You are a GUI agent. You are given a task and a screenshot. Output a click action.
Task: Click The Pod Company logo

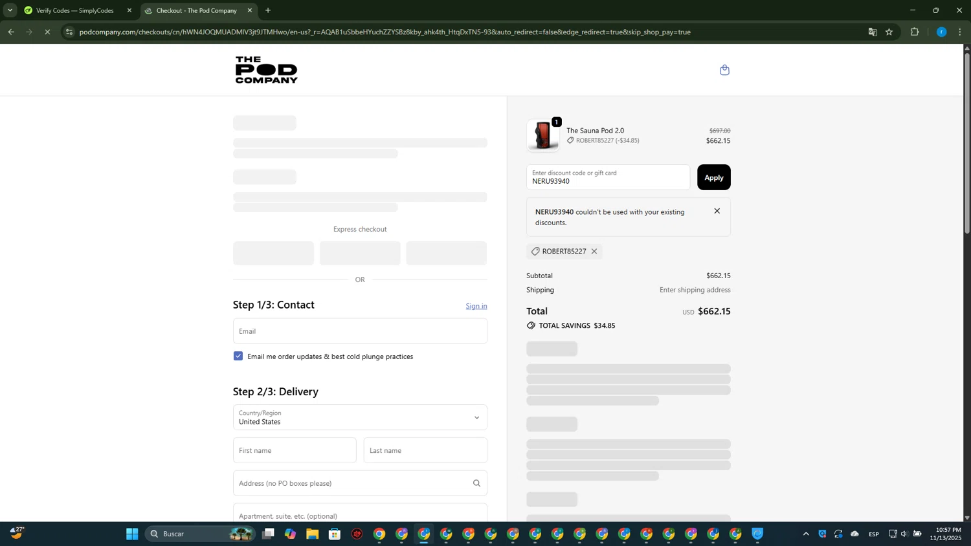point(266,70)
